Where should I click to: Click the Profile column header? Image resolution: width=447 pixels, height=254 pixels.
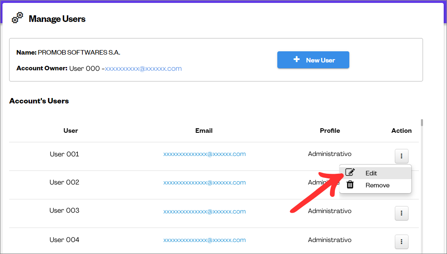pos(330,131)
